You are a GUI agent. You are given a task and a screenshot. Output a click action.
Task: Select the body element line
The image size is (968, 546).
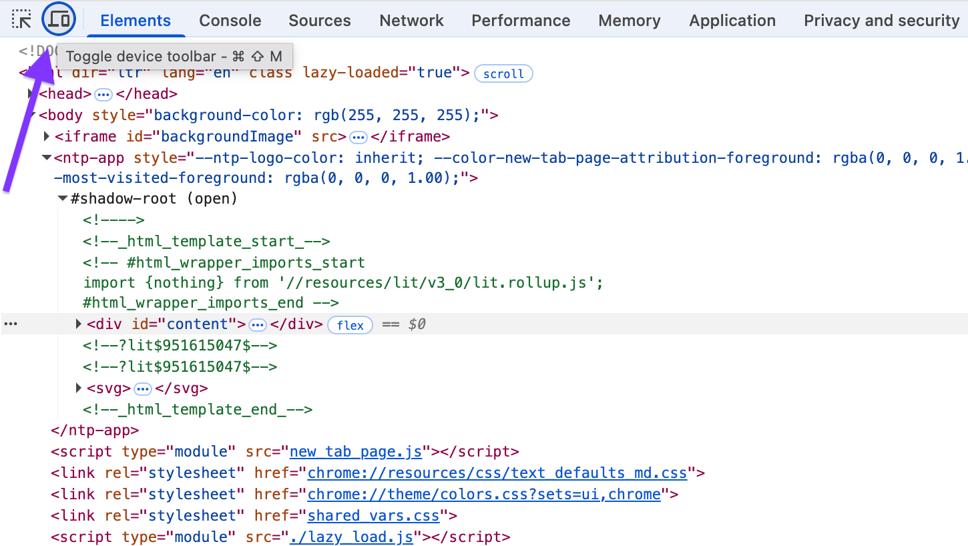[267, 115]
